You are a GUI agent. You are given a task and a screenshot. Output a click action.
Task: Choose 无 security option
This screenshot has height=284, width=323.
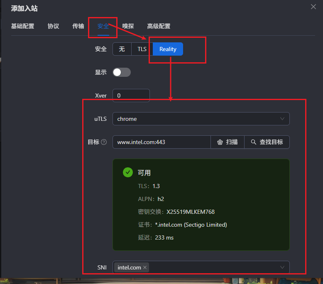pyautogui.click(x=122, y=49)
